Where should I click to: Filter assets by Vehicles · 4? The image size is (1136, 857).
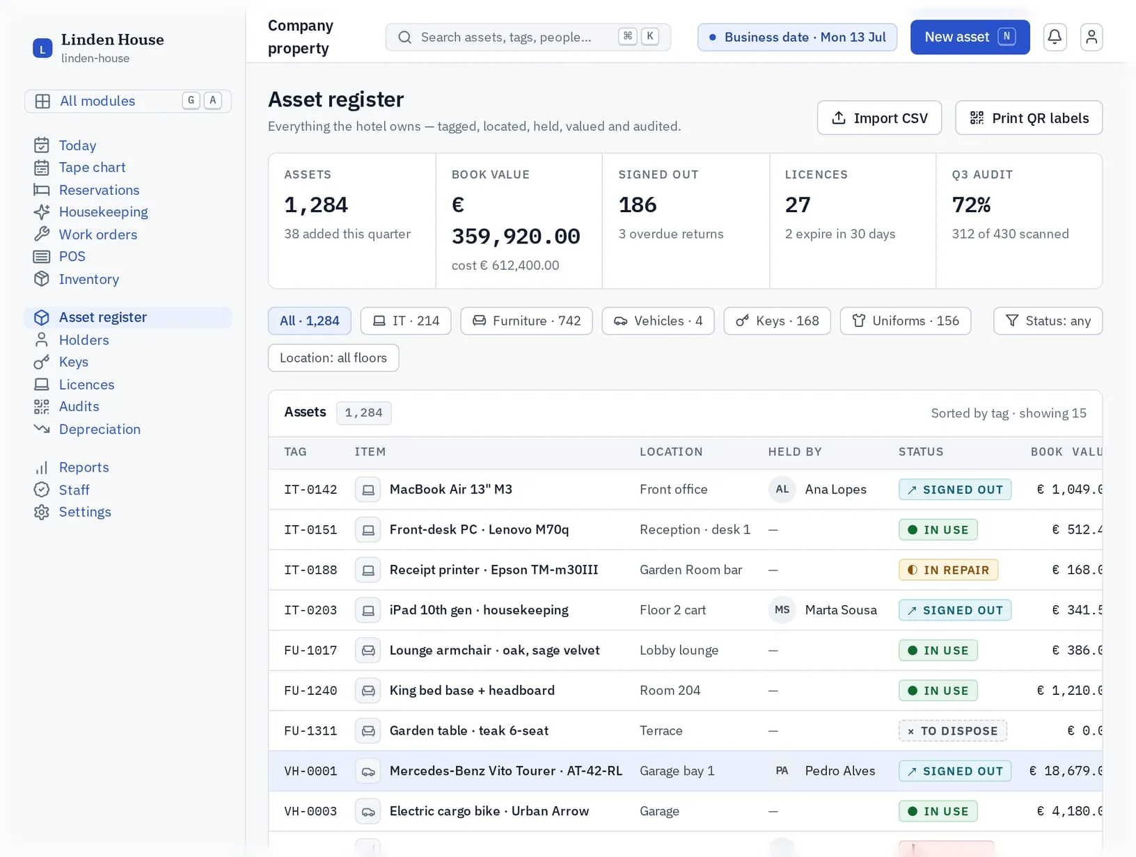[x=658, y=321]
